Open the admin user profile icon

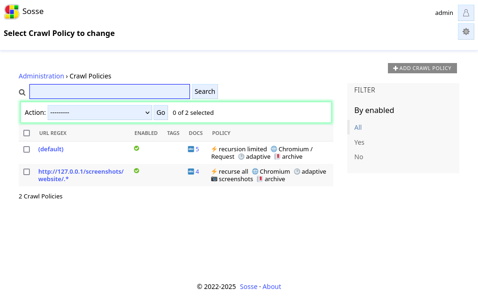point(466,13)
